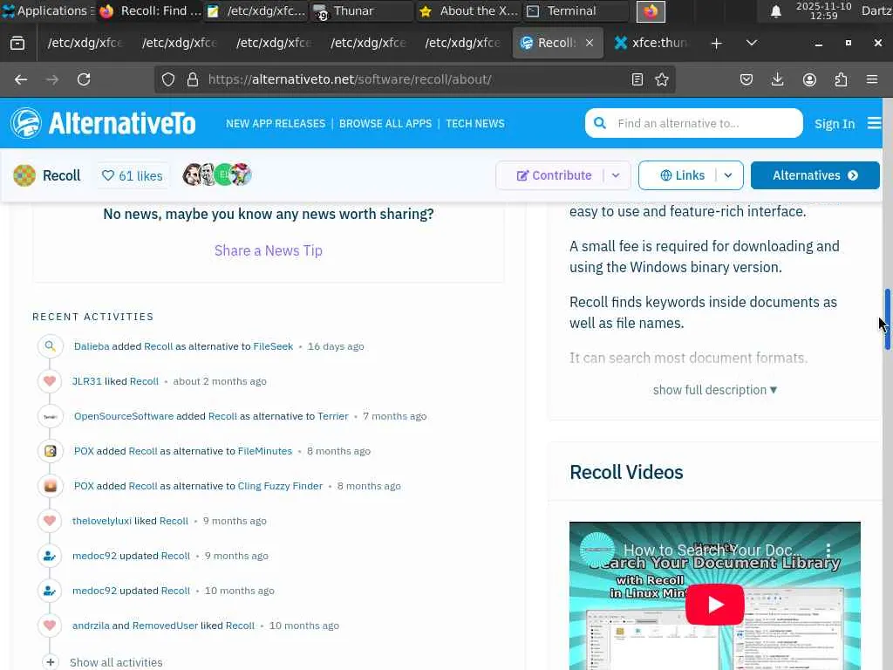Go back using the browser back arrow
This screenshot has height=670, width=893.
tap(21, 79)
